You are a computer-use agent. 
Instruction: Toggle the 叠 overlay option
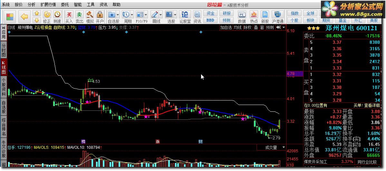click(256, 28)
